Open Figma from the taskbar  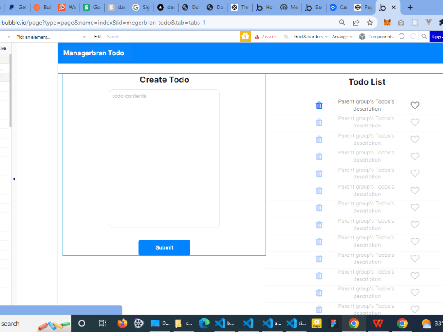click(x=334, y=323)
